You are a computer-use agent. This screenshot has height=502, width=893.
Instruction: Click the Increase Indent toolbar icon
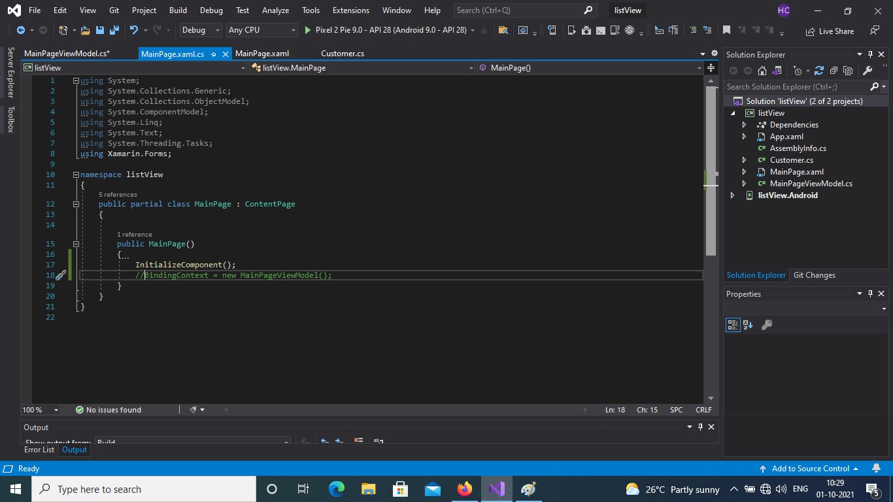click(673, 30)
